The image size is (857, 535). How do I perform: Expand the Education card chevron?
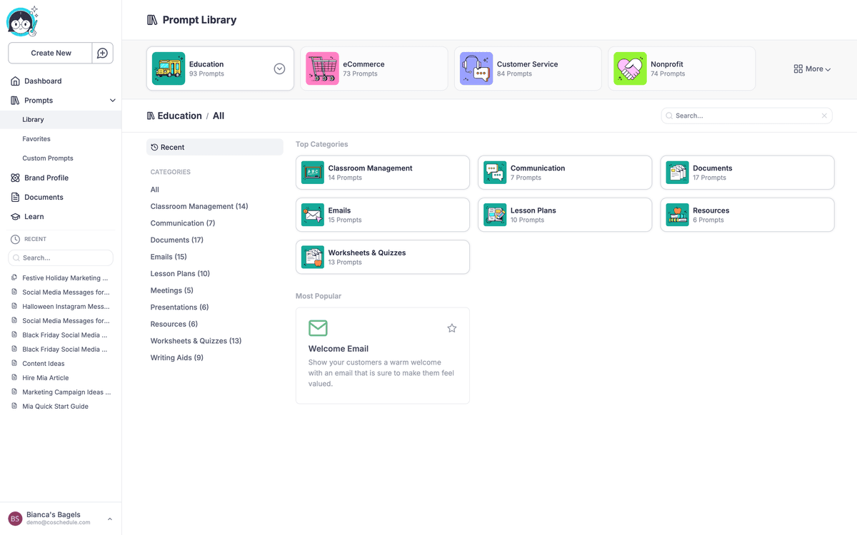pos(279,68)
